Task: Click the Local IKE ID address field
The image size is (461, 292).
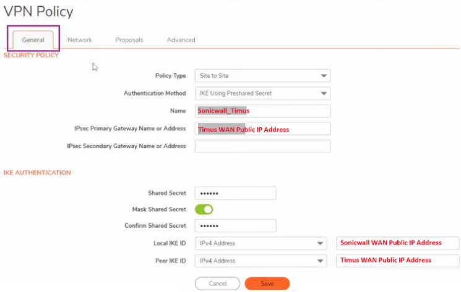Action: [x=397, y=243]
